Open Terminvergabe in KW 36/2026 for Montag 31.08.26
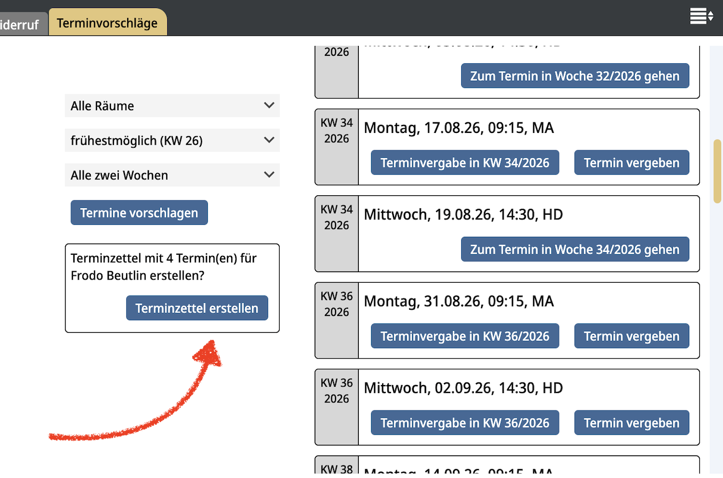The height and width of the screenshot is (478, 723). (465, 336)
